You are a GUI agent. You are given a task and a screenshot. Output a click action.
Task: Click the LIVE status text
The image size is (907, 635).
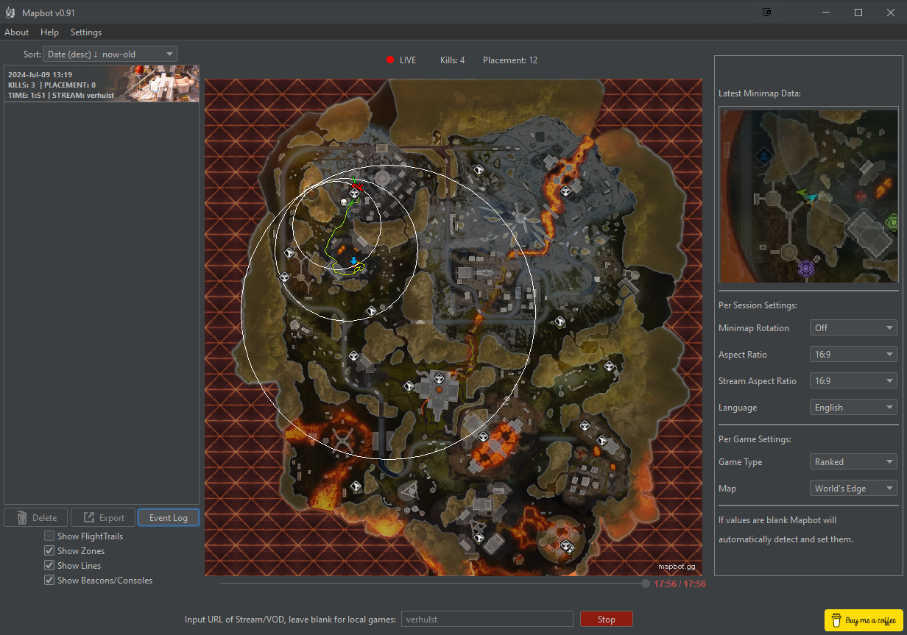408,60
